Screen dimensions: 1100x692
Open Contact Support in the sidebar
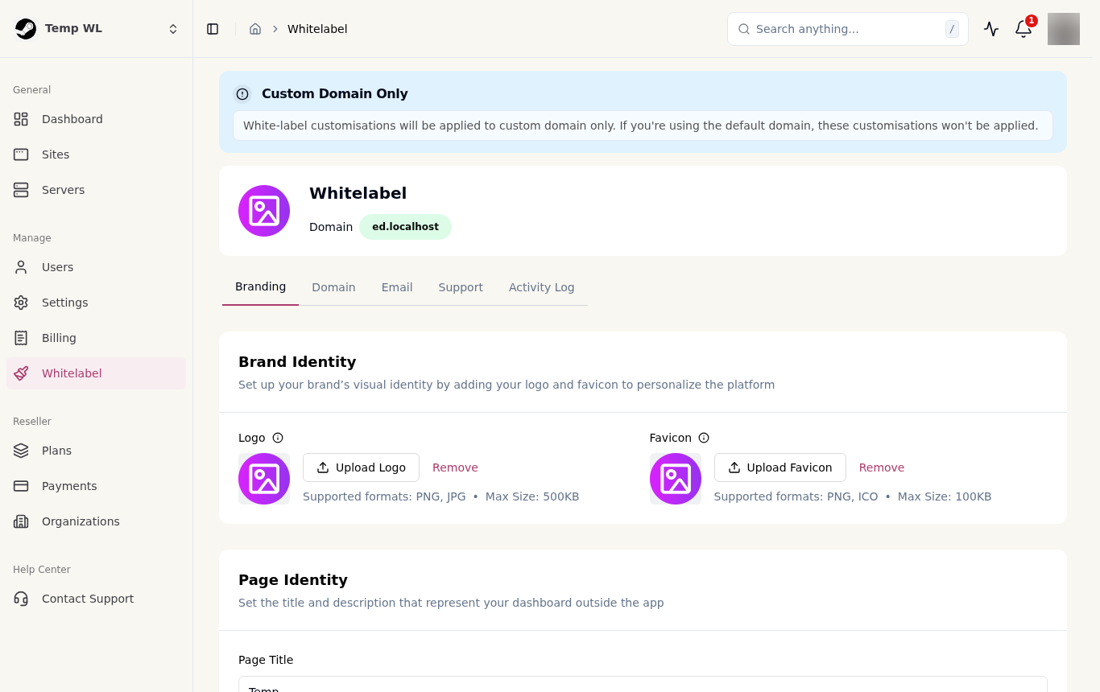[x=97, y=599]
